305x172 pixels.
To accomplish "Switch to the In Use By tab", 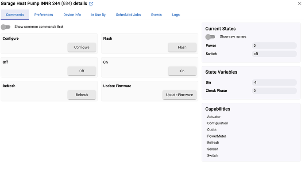I will 98,15.
